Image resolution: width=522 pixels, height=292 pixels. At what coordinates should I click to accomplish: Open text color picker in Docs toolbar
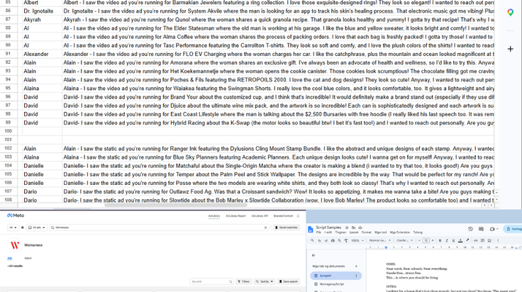[460, 240]
